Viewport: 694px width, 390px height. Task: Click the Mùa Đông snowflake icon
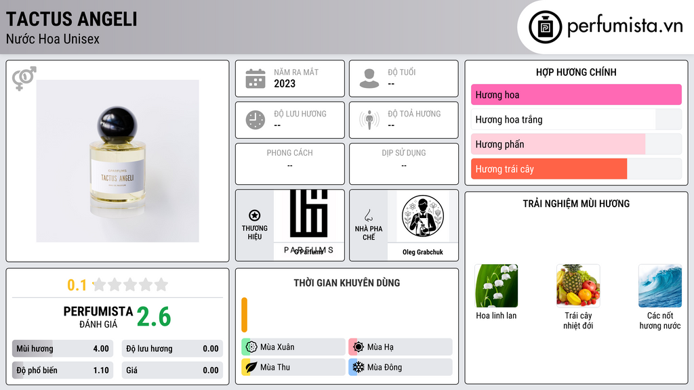click(x=358, y=367)
